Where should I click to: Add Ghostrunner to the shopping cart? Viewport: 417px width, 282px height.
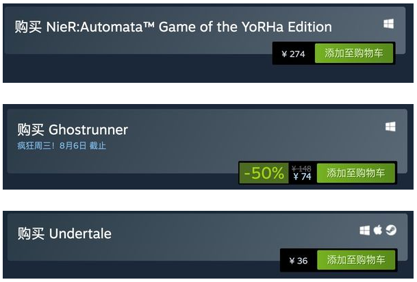point(355,173)
